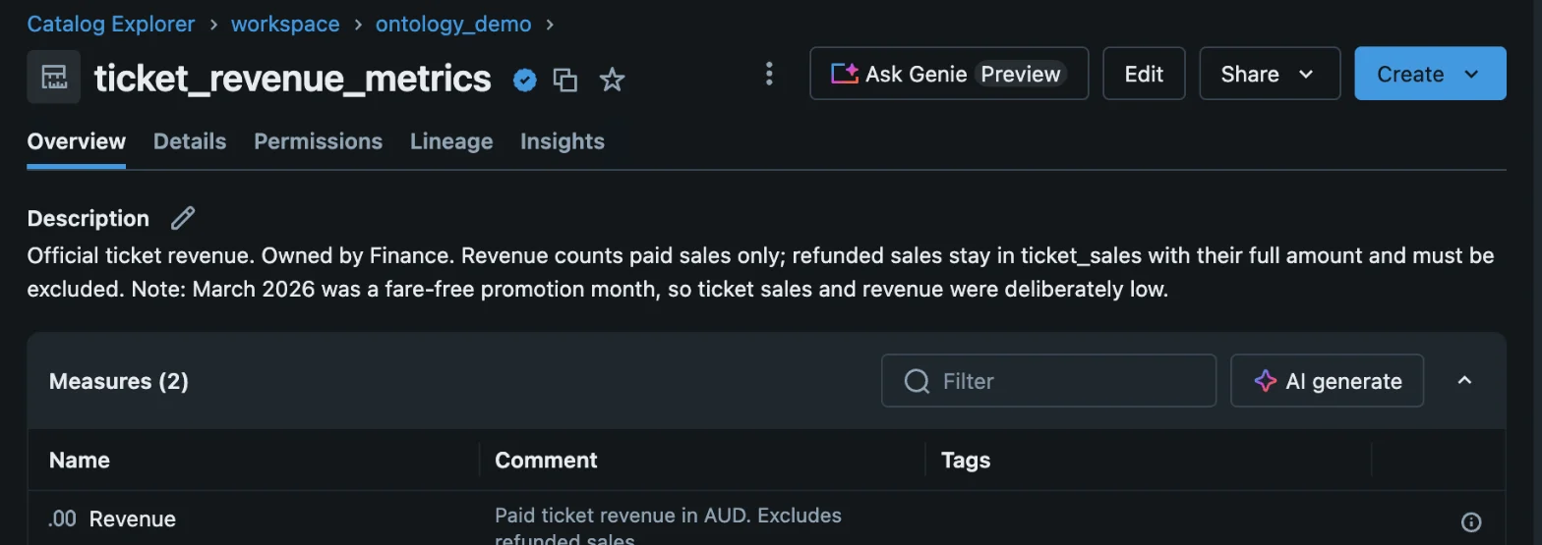The width and height of the screenshot is (1542, 545).
Task: Open the Lineage tab
Action: 451,141
